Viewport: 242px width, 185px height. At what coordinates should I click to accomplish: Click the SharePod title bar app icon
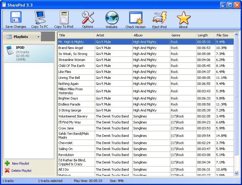click(x=4, y=5)
